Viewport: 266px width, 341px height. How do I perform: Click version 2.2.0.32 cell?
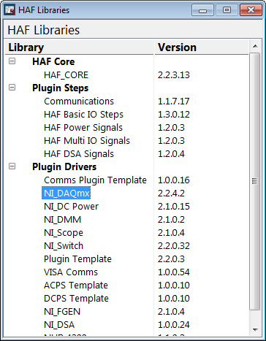point(174,246)
